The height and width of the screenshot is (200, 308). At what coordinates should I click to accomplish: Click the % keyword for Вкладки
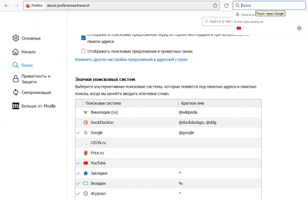pyautogui.click(x=180, y=183)
